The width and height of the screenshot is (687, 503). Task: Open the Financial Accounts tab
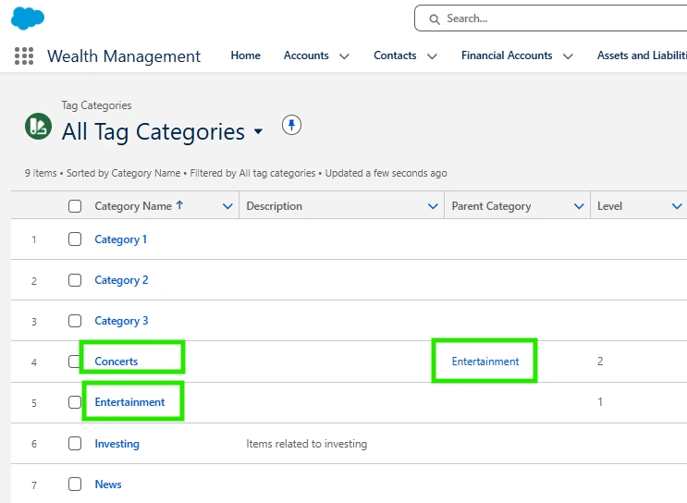[507, 55]
